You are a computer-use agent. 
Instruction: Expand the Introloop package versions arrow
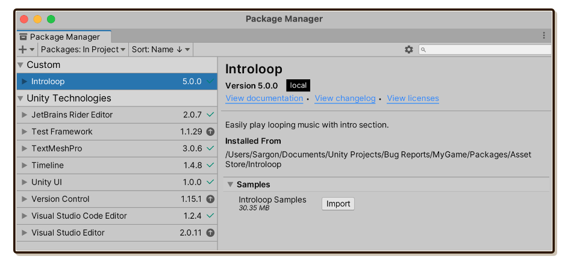[x=24, y=81]
